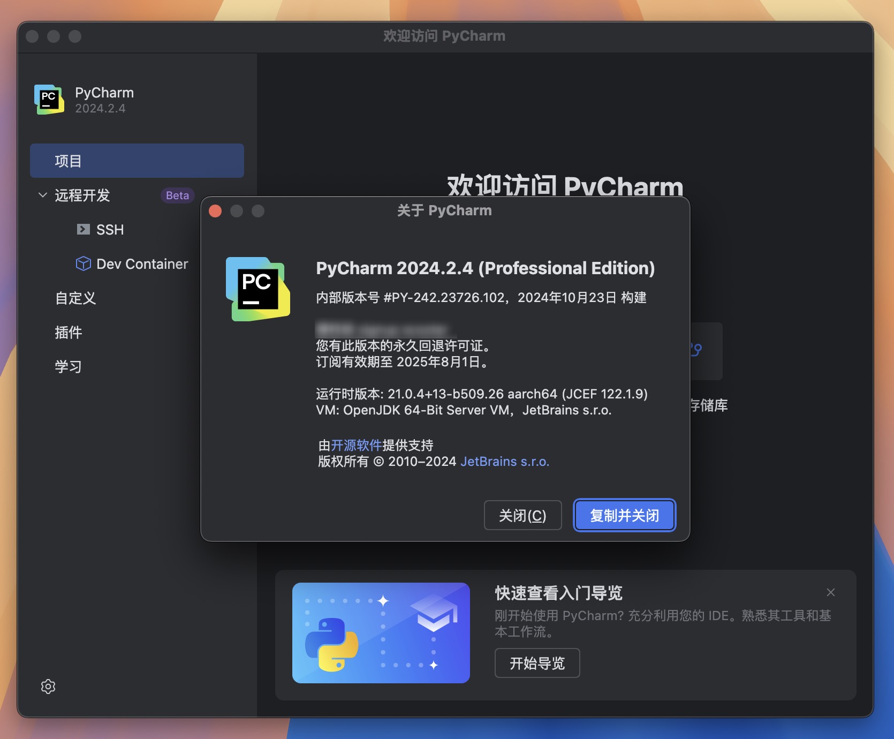Viewport: 894px width, 739px height.
Task: Click the large PyCharm logo in the About dialog
Action: point(257,289)
